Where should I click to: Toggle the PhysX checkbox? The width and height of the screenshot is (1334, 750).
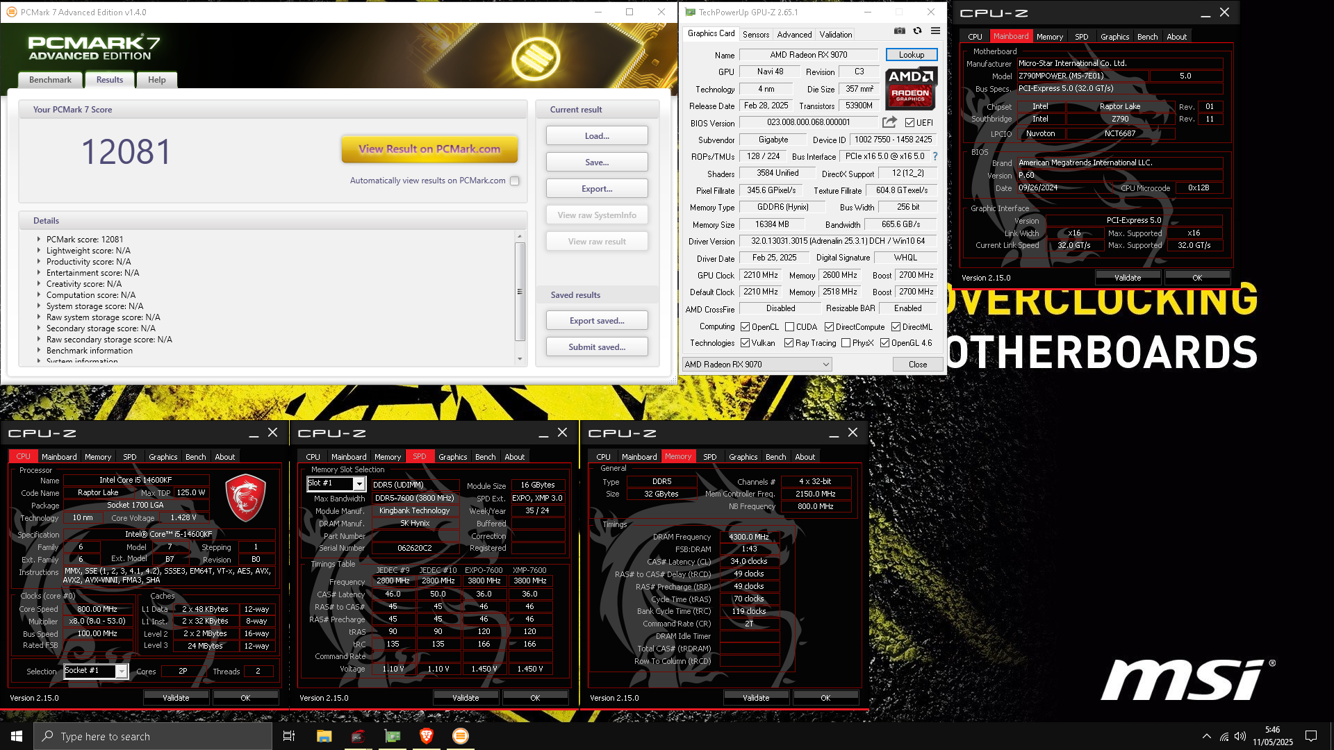tap(846, 343)
